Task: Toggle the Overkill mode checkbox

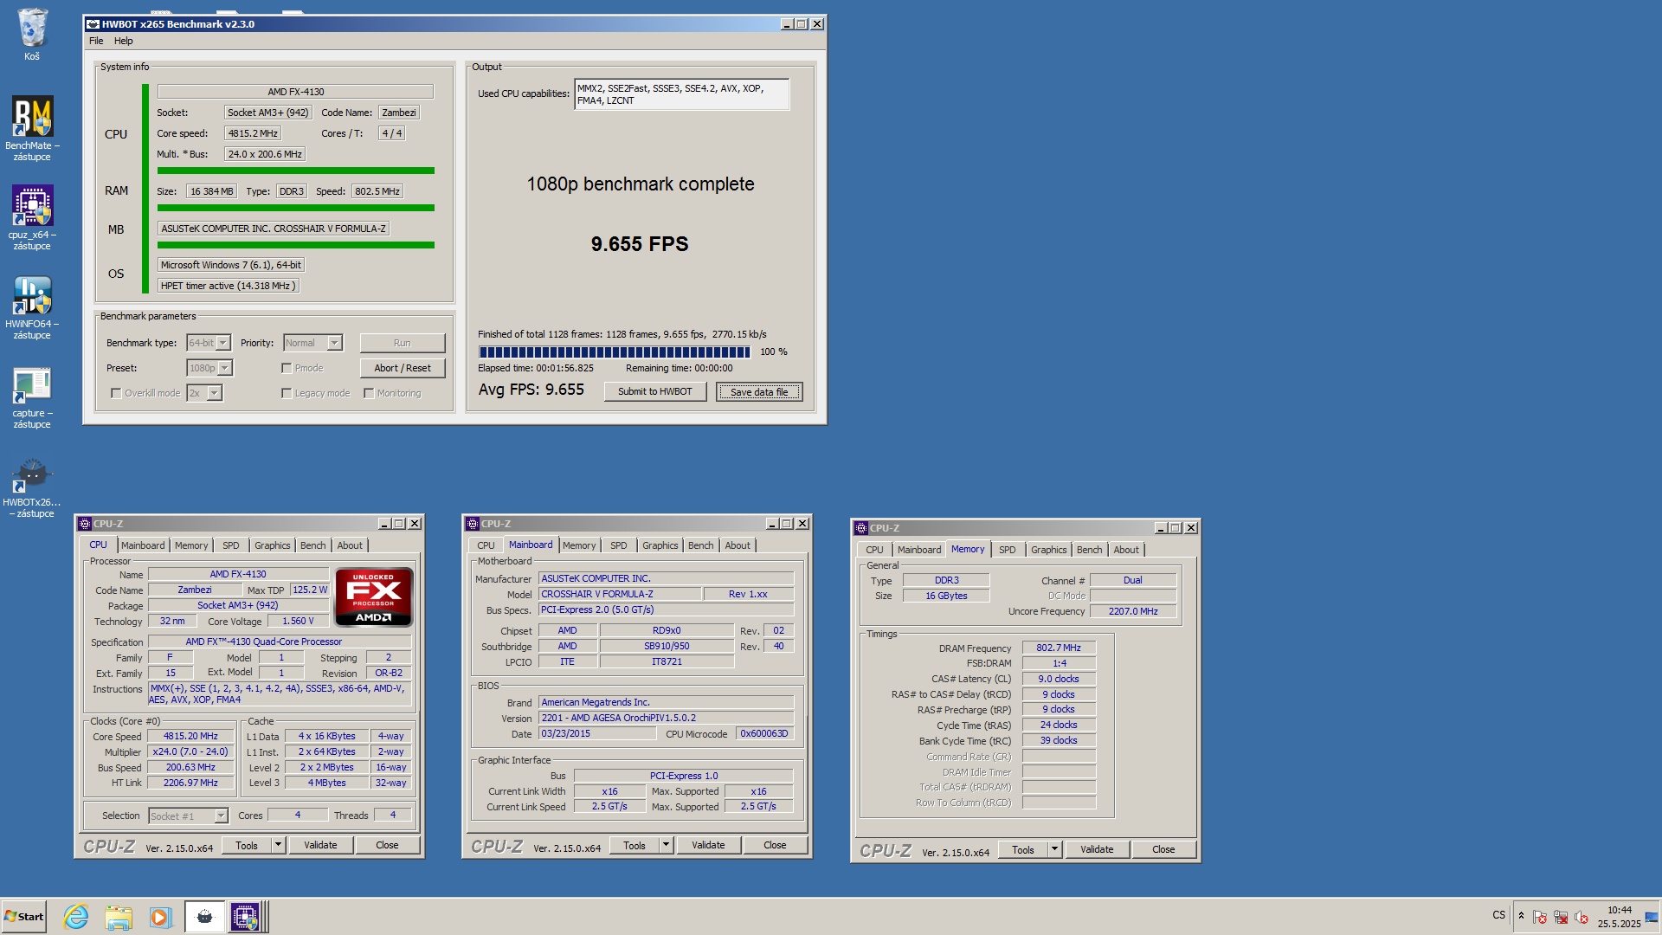Action: point(116,393)
